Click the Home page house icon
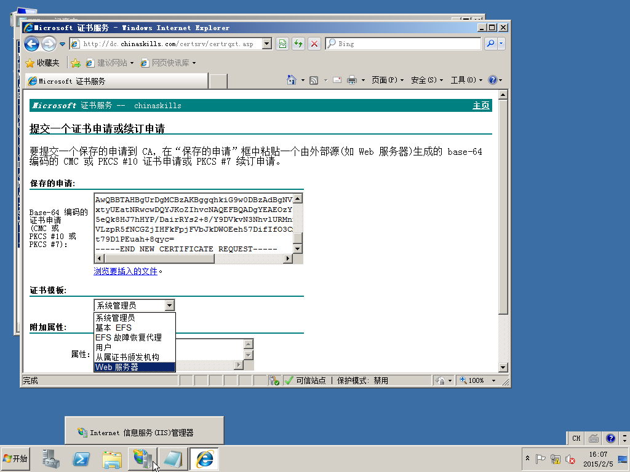 tap(291, 80)
